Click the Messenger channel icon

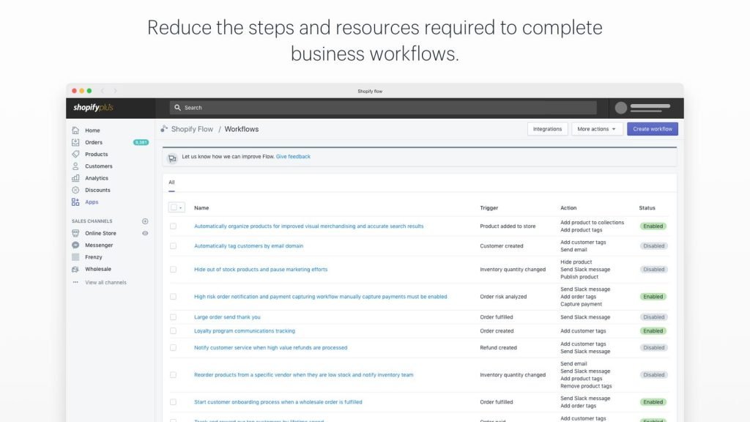(x=75, y=245)
